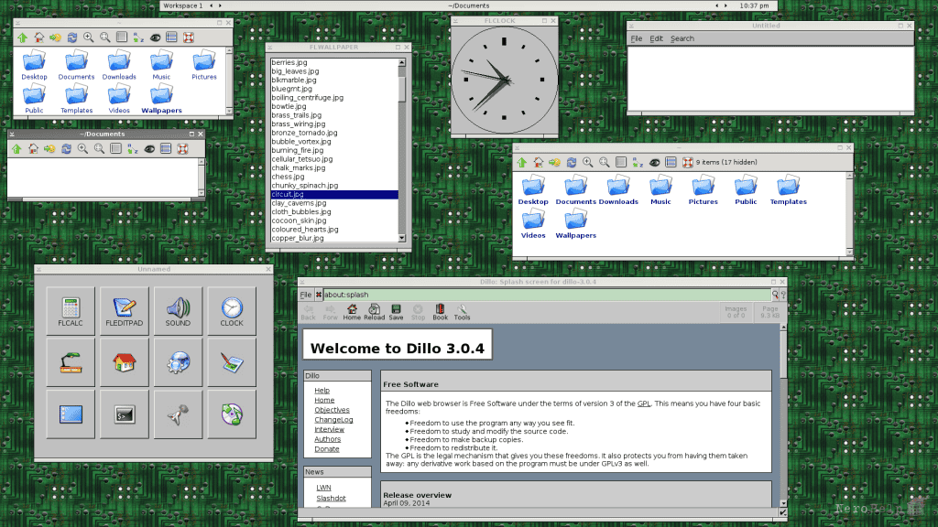Click the desk lamp launcher icon
The width and height of the screenshot is (938, 527).
click(x=71, y=362)
